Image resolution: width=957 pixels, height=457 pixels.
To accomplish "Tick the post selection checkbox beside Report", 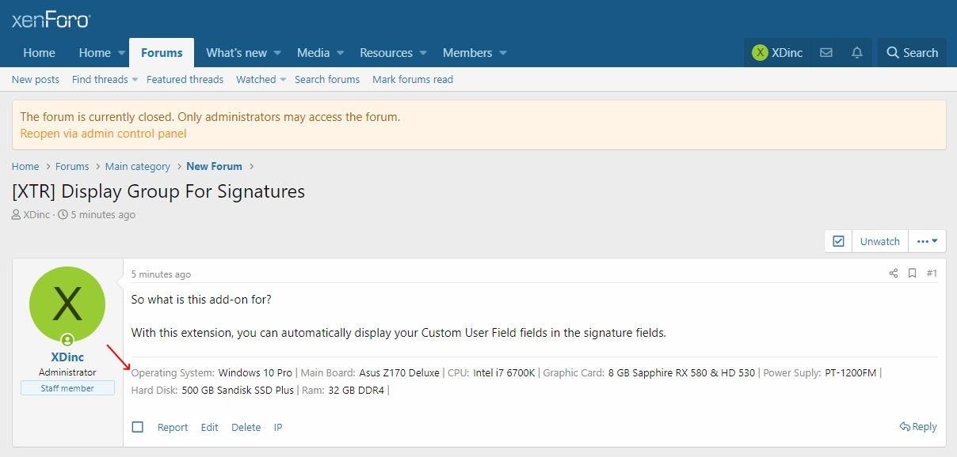I will click(138, 427).
